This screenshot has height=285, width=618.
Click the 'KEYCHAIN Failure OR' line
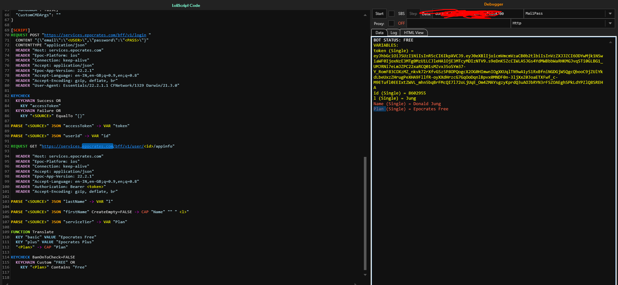[38, 110]
